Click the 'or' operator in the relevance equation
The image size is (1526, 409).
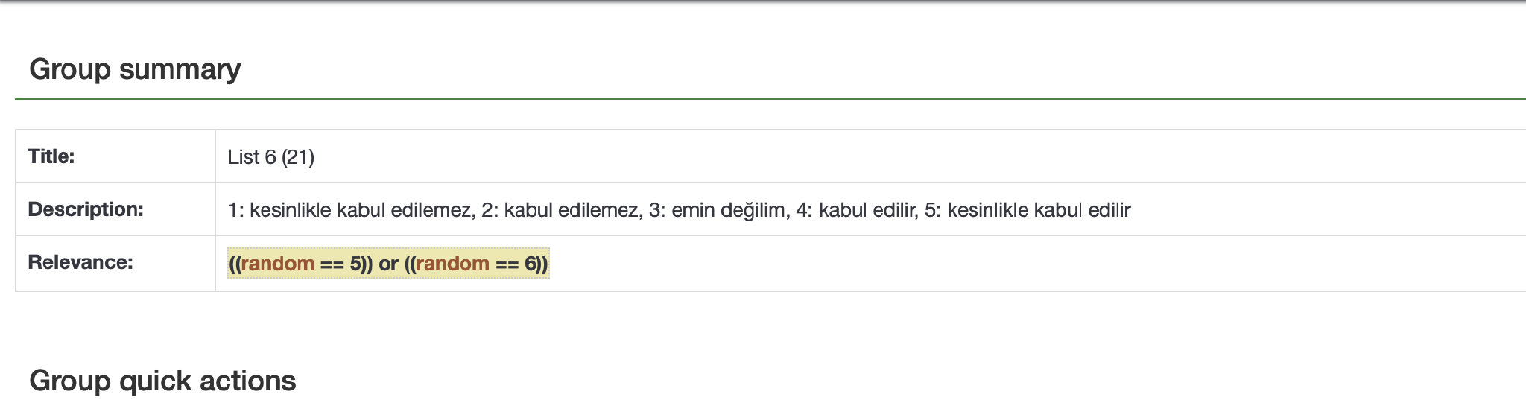click(x=388, y=264)
